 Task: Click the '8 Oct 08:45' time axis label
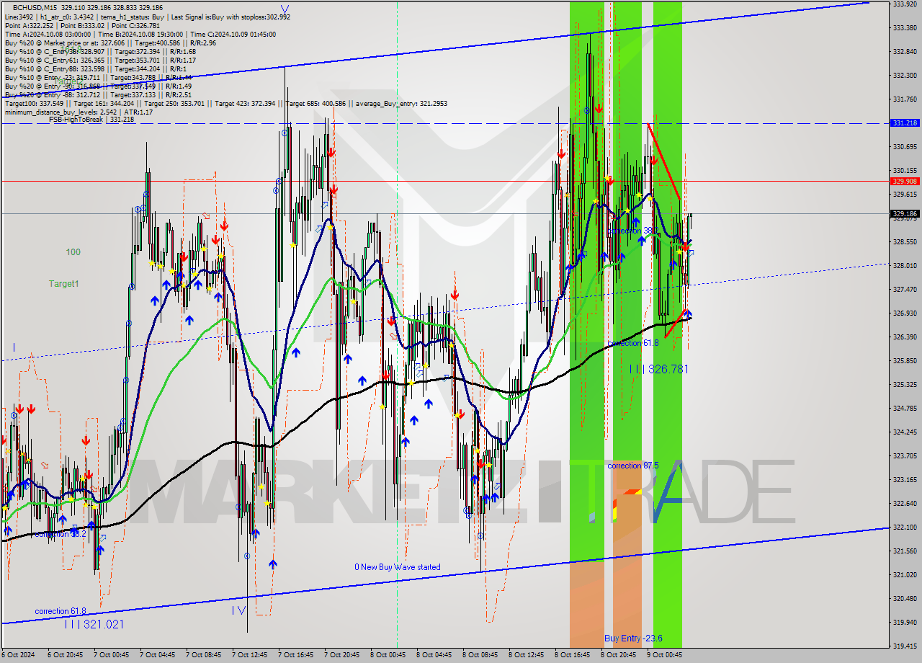tap(479, 655)
